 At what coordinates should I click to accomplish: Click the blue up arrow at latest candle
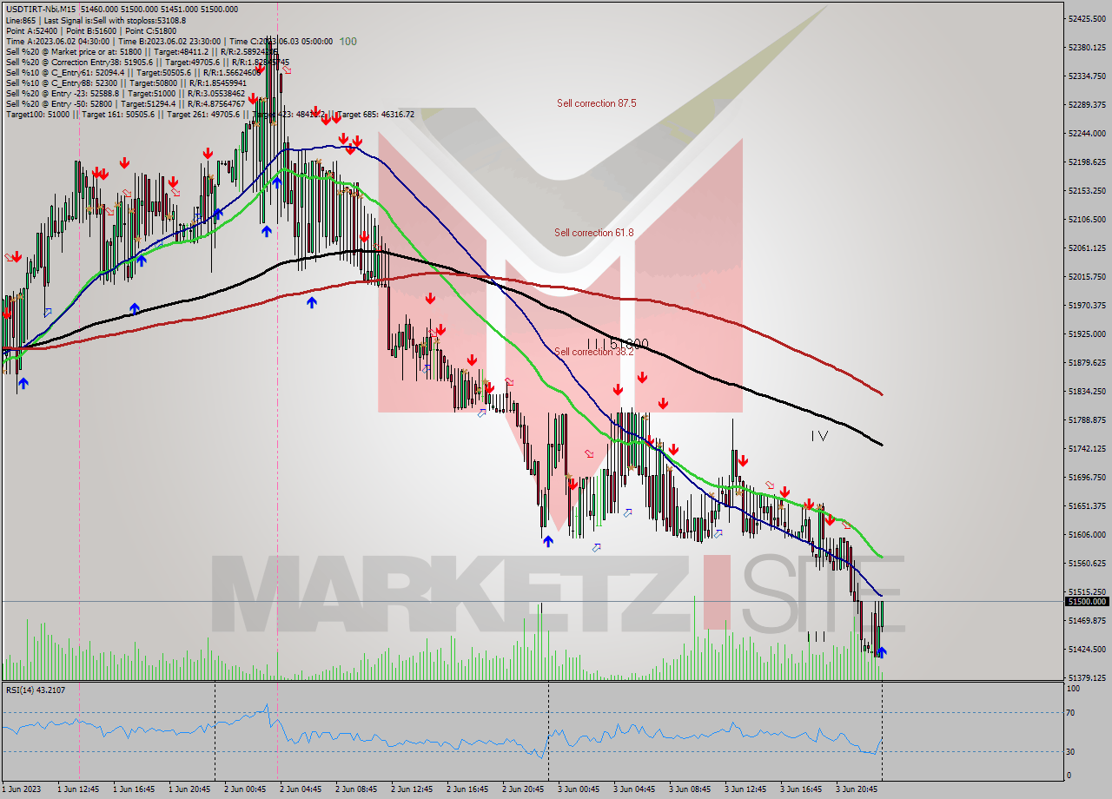tap(882, 652)
